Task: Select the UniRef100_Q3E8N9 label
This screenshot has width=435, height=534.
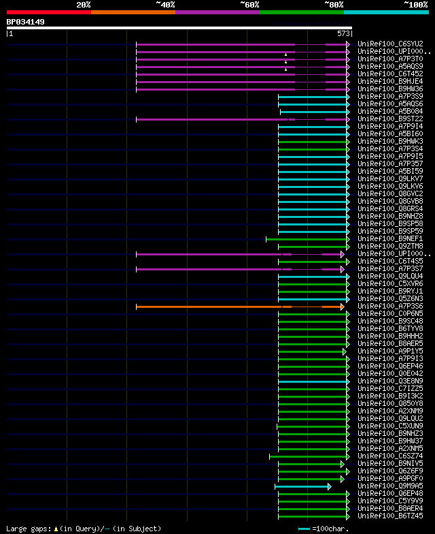Action: 390,381
